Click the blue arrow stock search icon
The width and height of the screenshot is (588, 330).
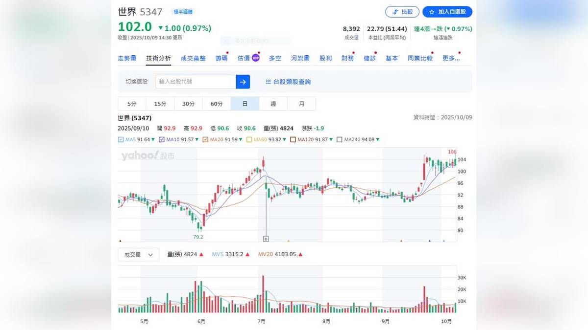243,82
